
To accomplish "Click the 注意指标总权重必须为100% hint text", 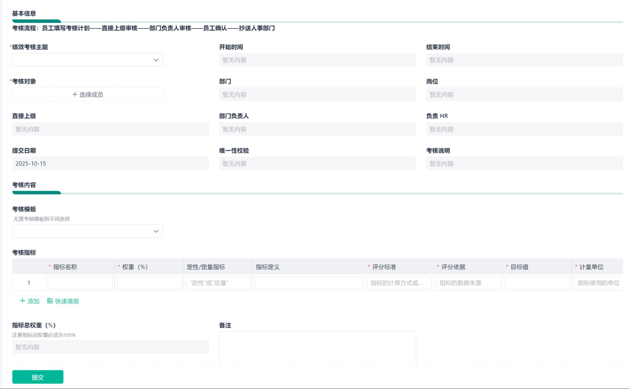I will 44,335.
